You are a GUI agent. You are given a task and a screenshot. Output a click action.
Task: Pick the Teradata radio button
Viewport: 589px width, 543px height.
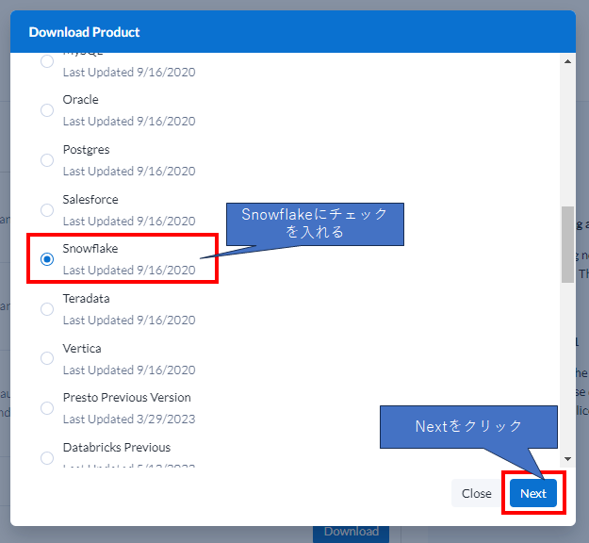[47, 309]
